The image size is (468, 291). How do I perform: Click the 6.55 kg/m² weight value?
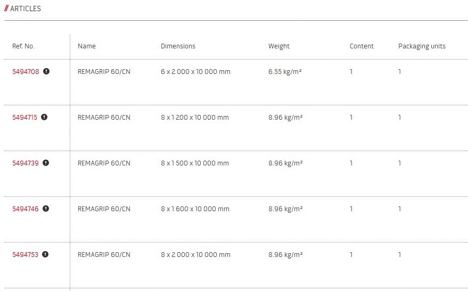285,72
